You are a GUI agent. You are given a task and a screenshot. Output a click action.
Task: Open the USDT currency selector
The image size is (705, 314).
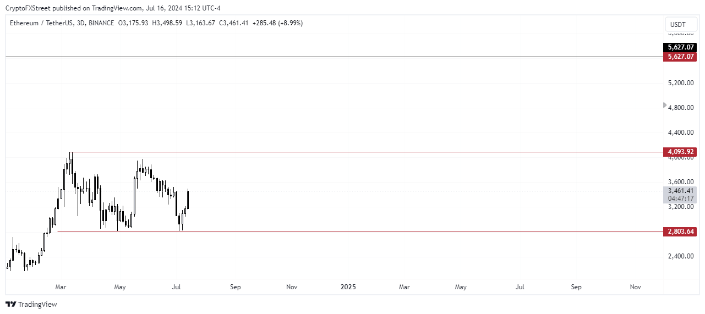pyautogui.click(x=677, y=25)
